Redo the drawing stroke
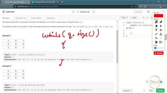Viewport: 167px width, 94px height. click(161, 38)
